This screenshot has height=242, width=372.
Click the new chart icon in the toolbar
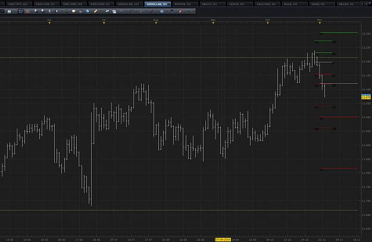10,11
